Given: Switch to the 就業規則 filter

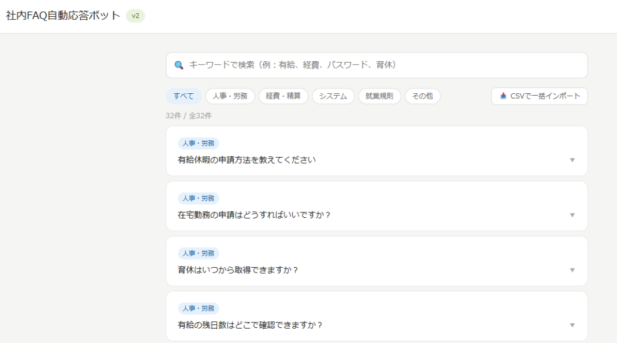Looking at the screenshot, I should click(380, 96).
